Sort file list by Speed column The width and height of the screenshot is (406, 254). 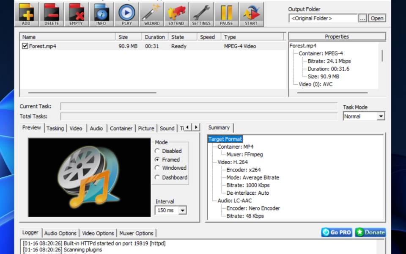click(209, 37)
